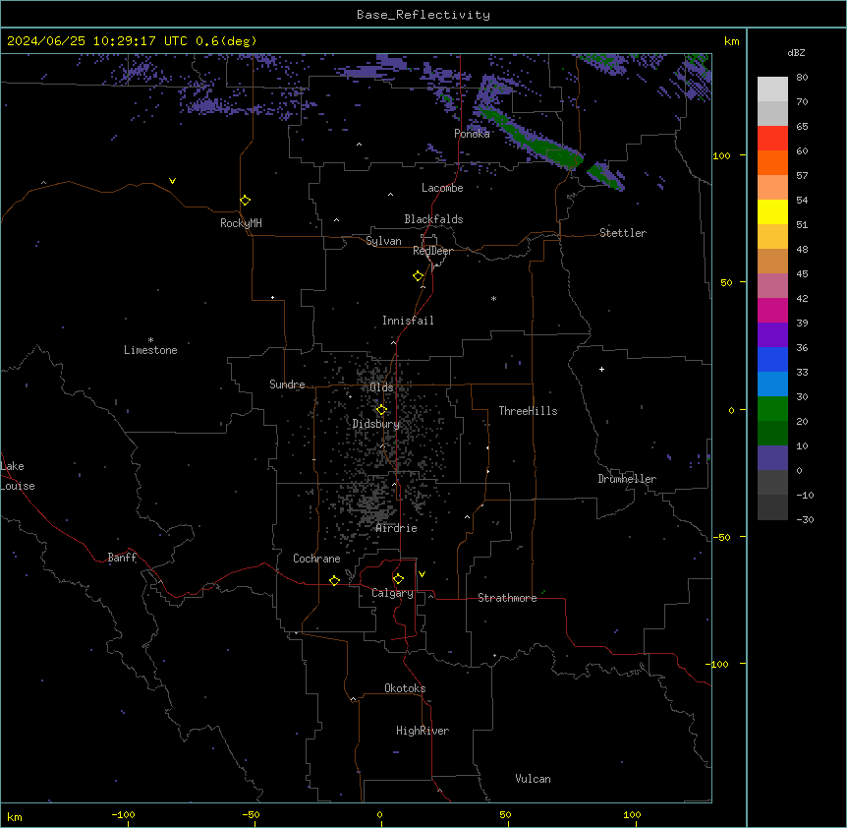Click the yellow diamond marker above RockyMH
This screenshot has height=828, width=847.
[x=246, y=201]
